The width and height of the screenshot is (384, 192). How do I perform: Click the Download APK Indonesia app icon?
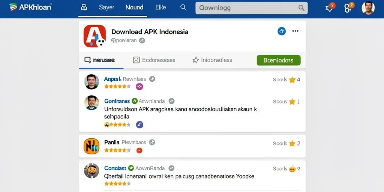click(x=94, y=36)
